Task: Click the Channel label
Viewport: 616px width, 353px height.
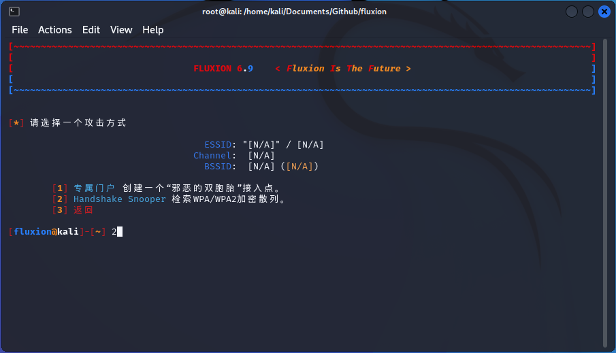Action: (x=212, y=156)
